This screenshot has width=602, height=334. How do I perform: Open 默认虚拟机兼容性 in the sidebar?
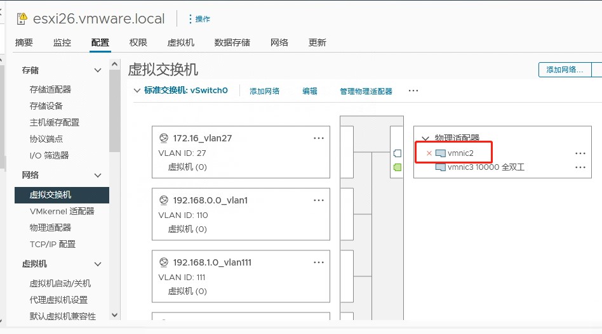click(x=63, y=317)
